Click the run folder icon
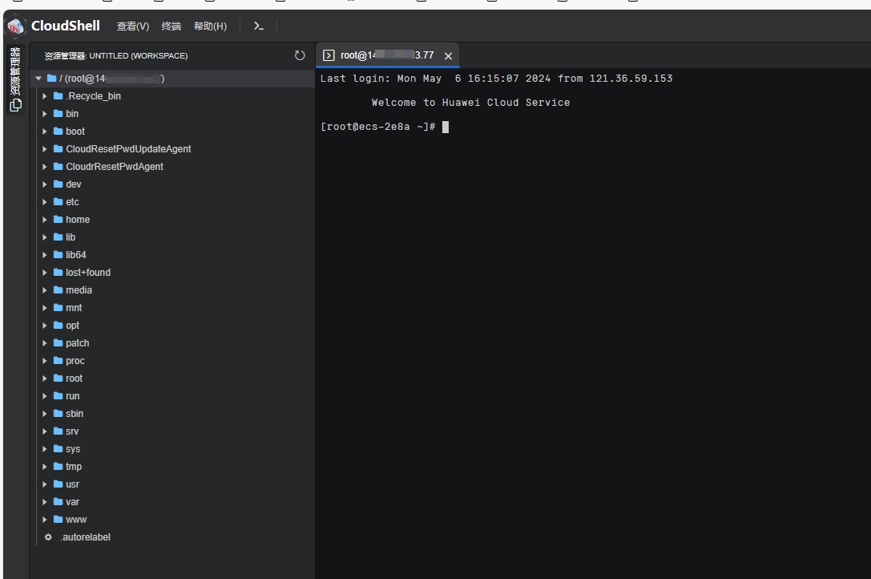 click(58, 395)
